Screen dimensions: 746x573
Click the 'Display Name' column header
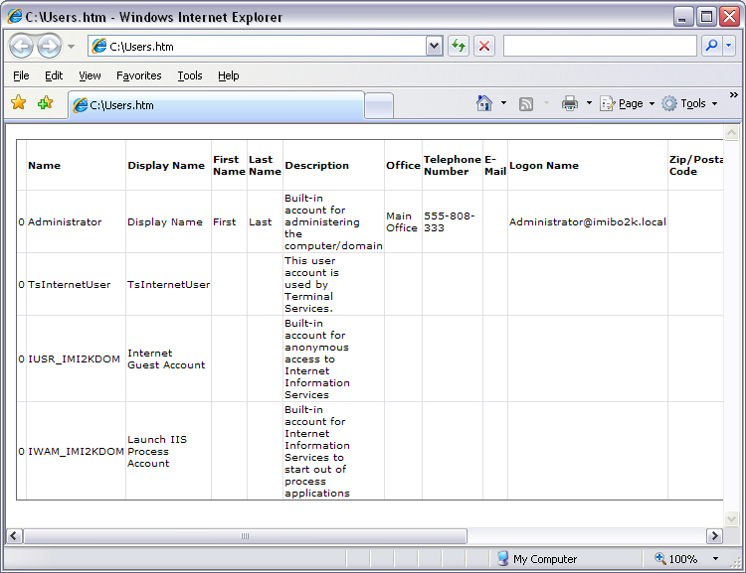pyautogui.click(x=166, y=165)
